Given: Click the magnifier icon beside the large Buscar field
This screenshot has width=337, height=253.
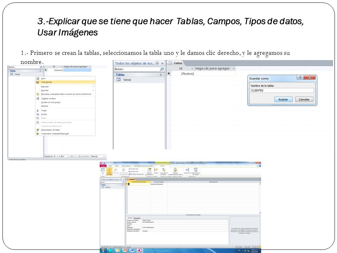Looking at the screenshot, I should (x=162, y=69).
